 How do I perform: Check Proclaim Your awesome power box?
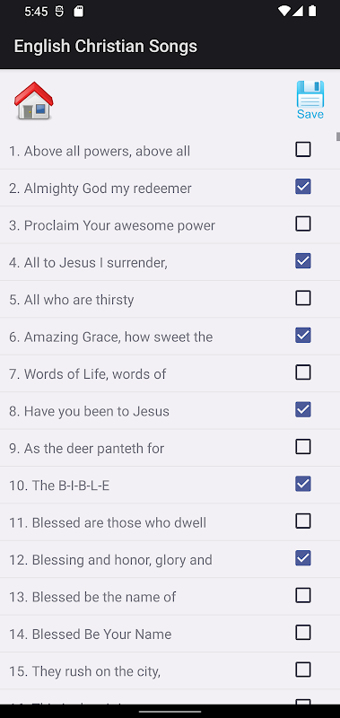coord(303,223)
